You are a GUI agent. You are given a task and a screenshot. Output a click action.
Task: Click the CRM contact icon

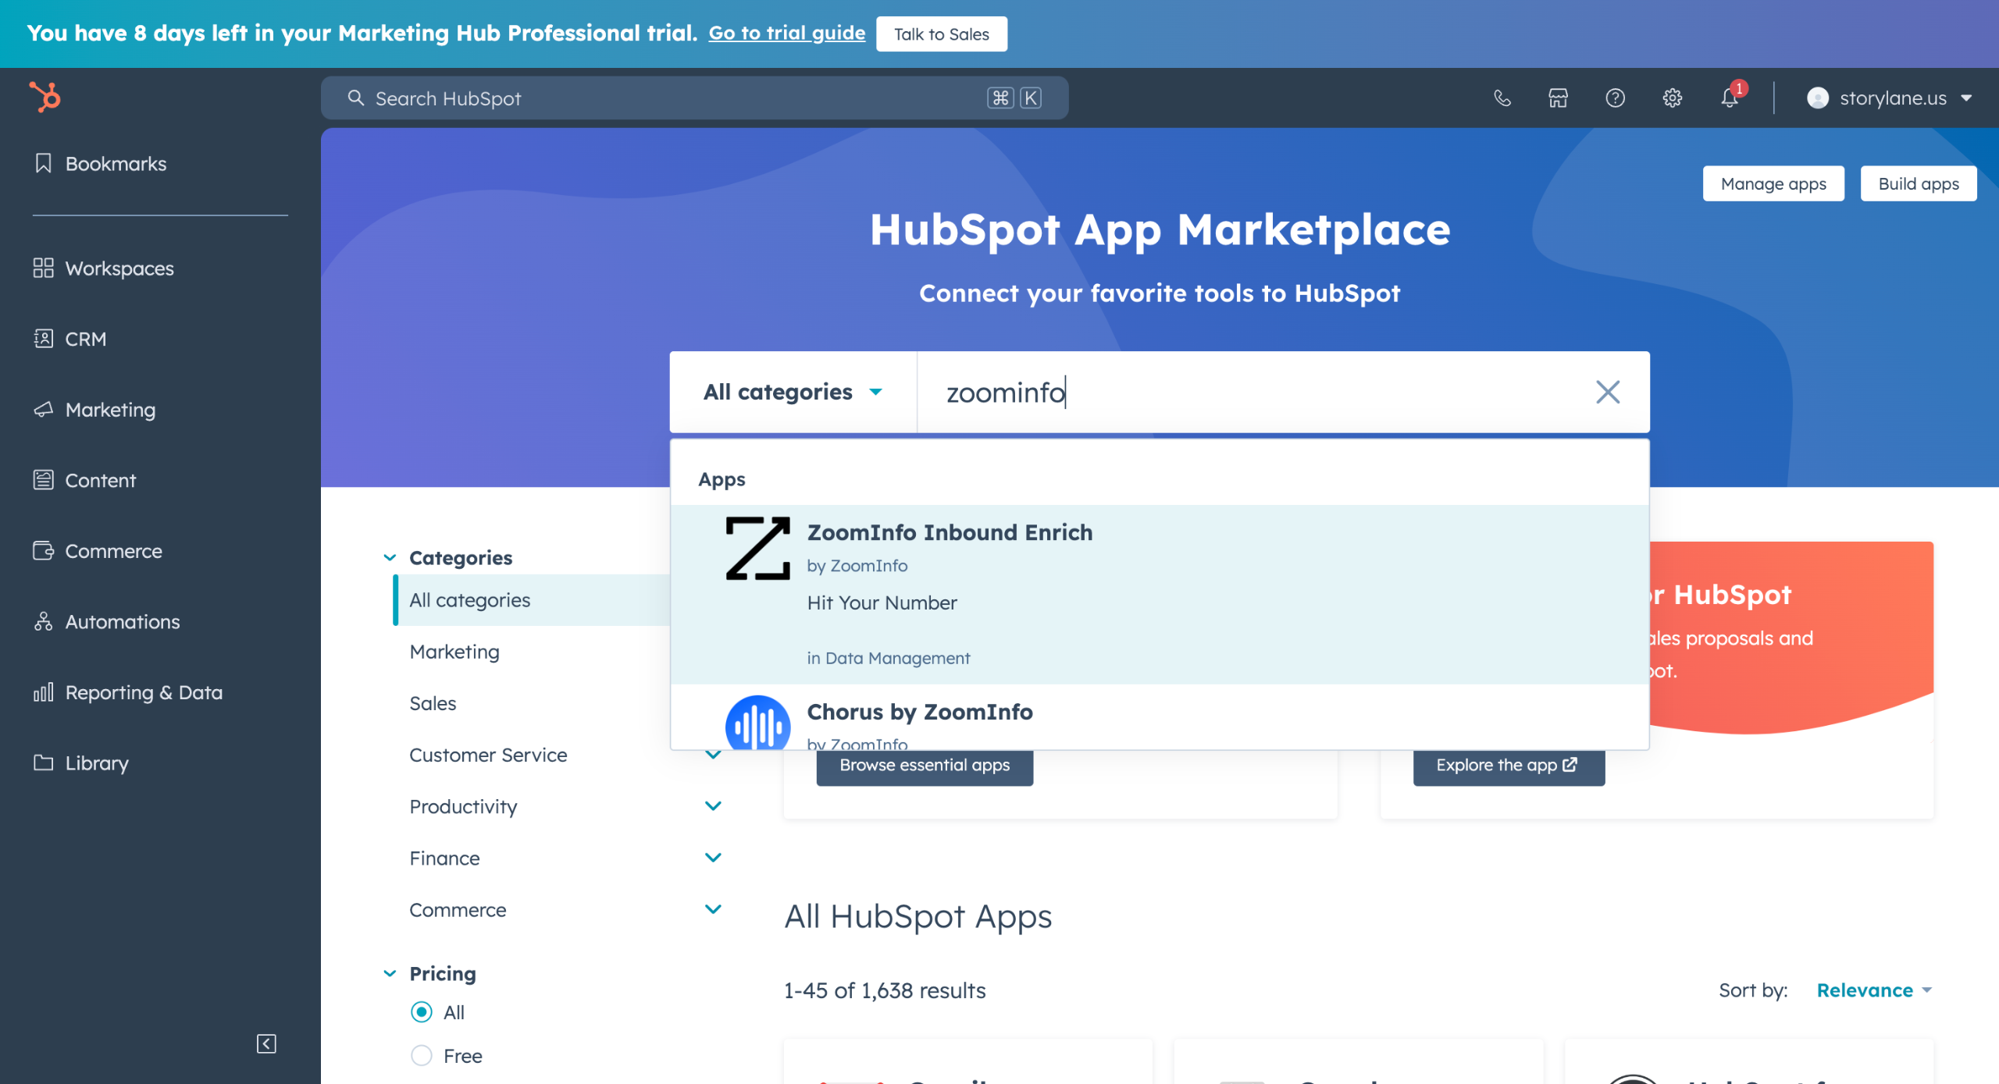[x=44, y=339]
